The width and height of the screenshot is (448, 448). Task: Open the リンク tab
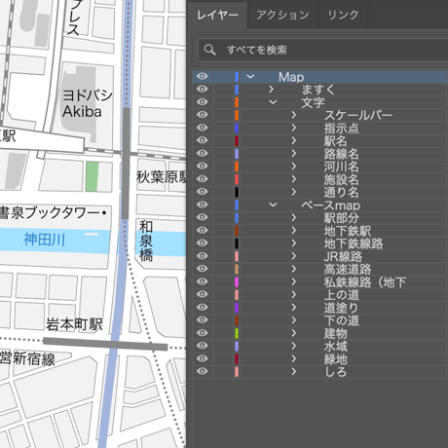tap(343, 15)
